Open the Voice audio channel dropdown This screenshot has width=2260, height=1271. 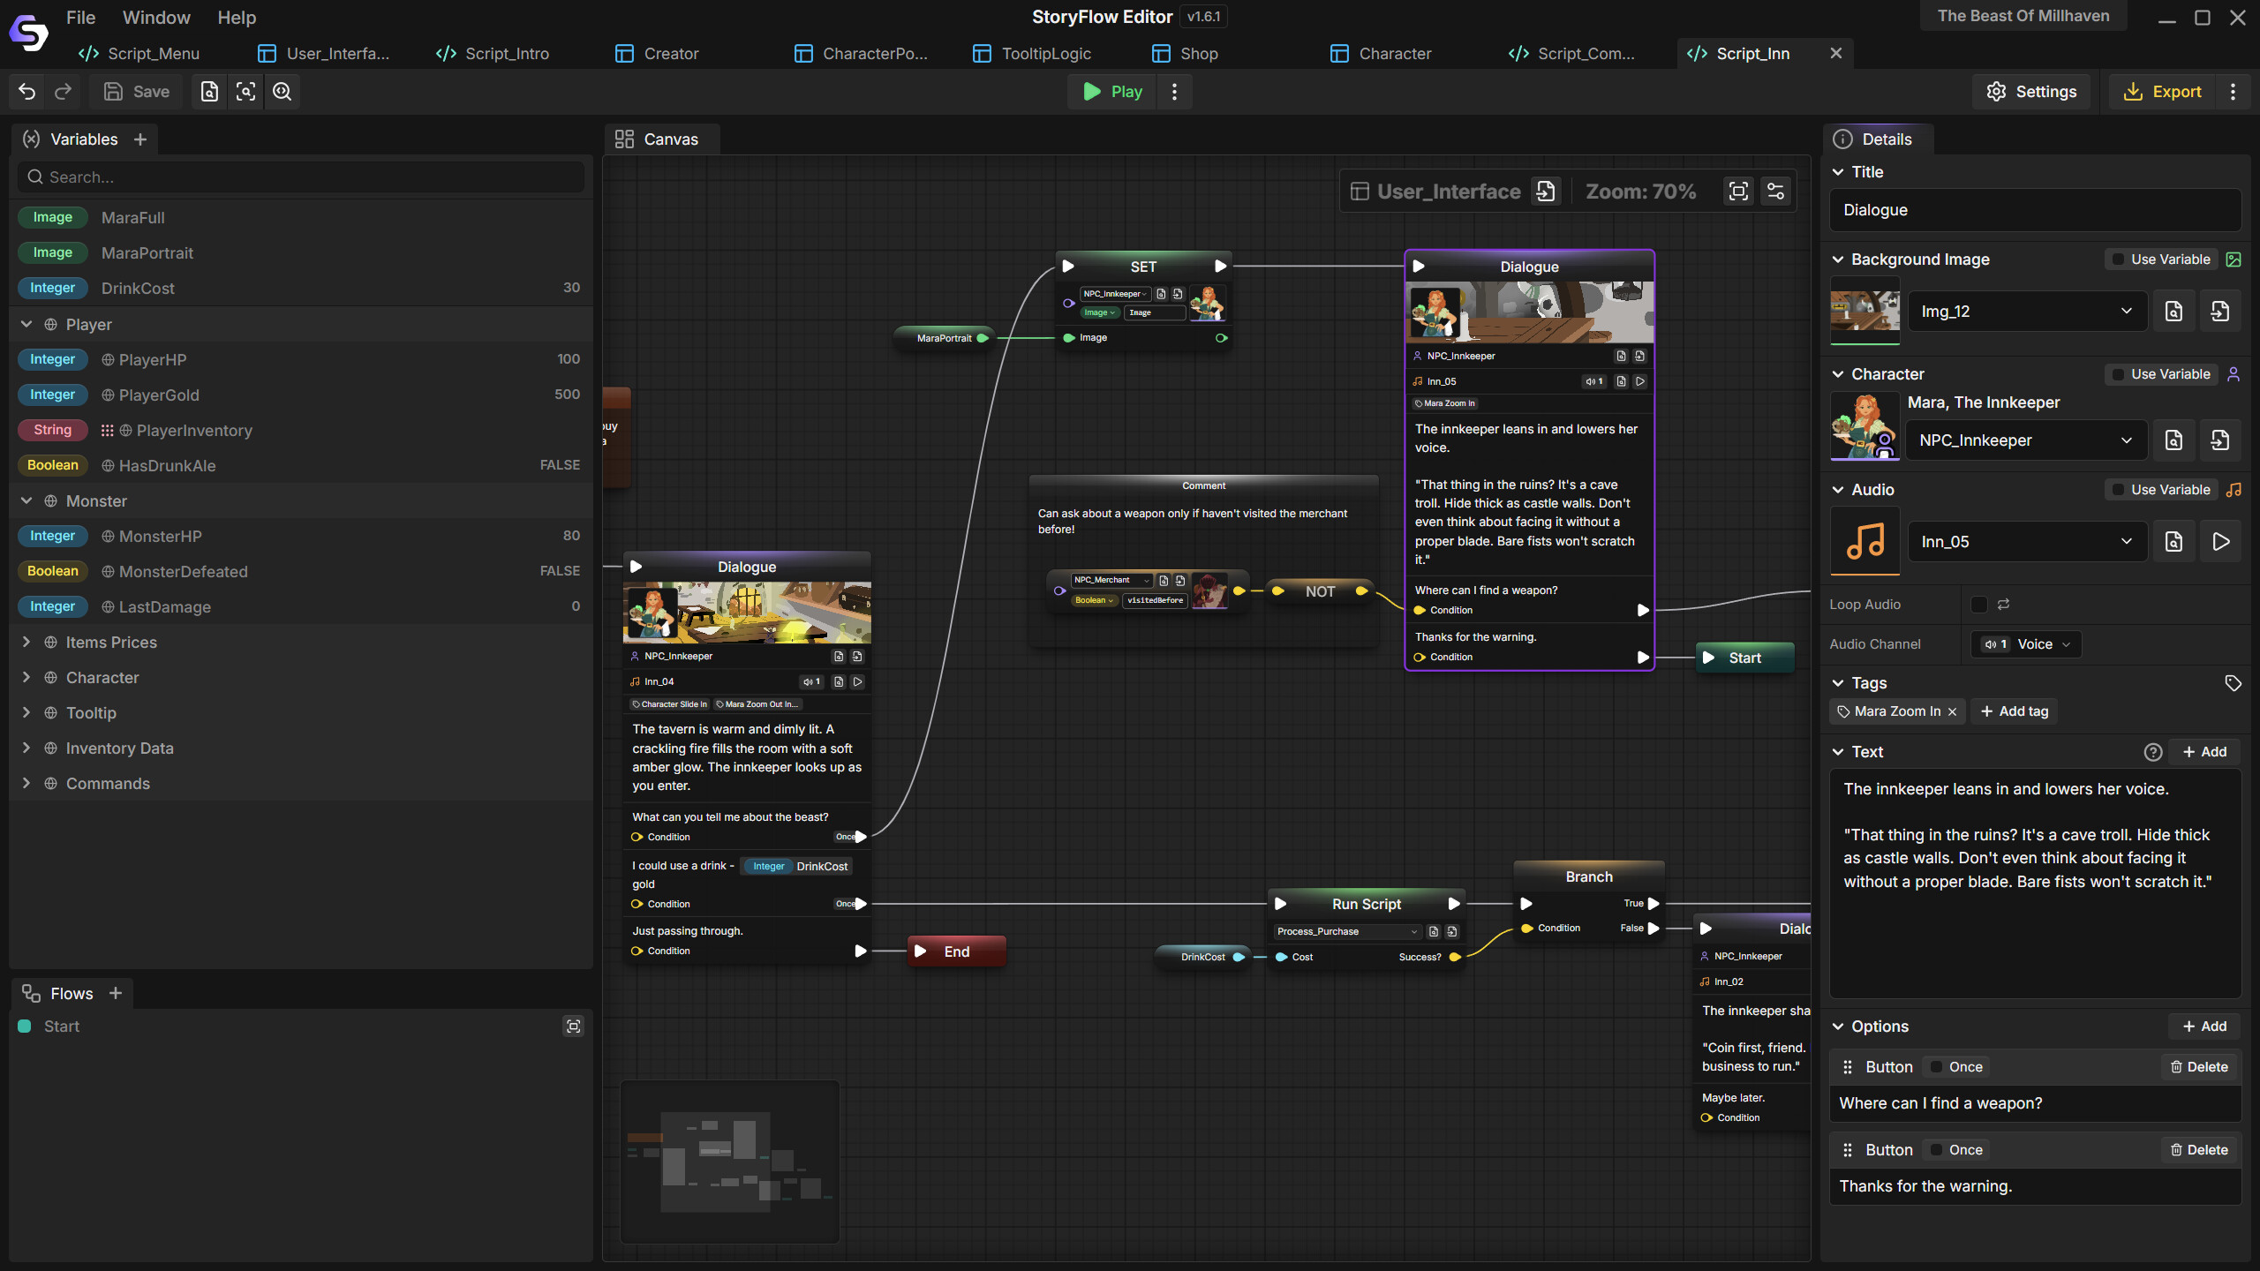click(2026, 644)
